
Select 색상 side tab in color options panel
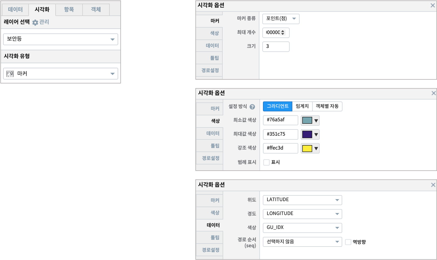[x=210, y=121]
